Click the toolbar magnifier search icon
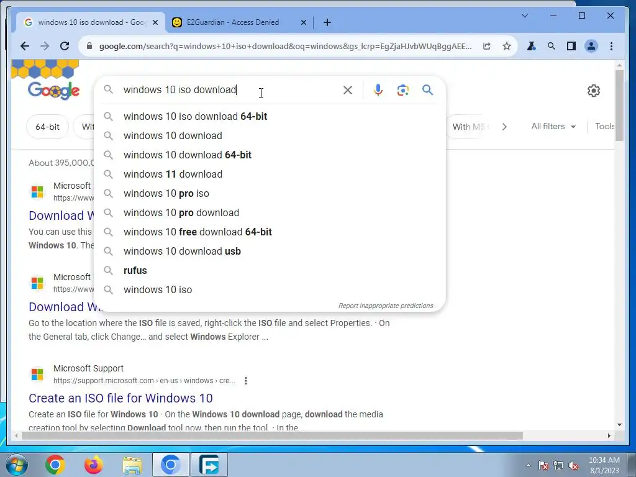The image size is (636, 477). [x=552, y=46]
